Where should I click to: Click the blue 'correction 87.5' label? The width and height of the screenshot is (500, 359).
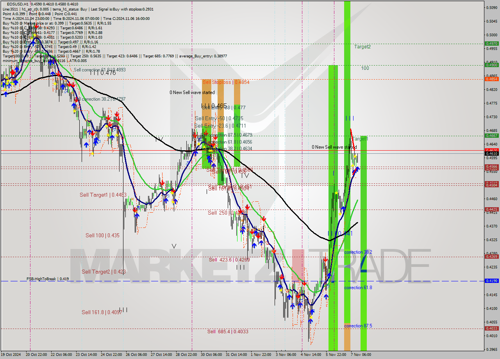click(358, 326)
